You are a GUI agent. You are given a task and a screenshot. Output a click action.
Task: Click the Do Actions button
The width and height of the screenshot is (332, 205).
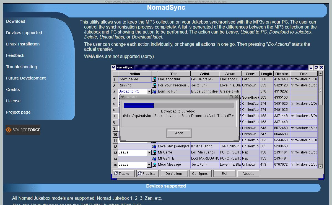tap(174, 174)
